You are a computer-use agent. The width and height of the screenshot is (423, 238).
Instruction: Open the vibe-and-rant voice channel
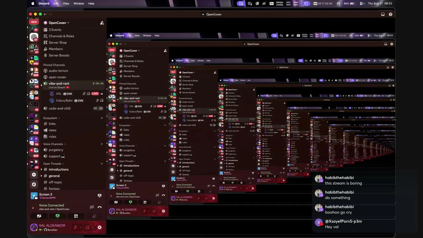click(x=73, y=85)
